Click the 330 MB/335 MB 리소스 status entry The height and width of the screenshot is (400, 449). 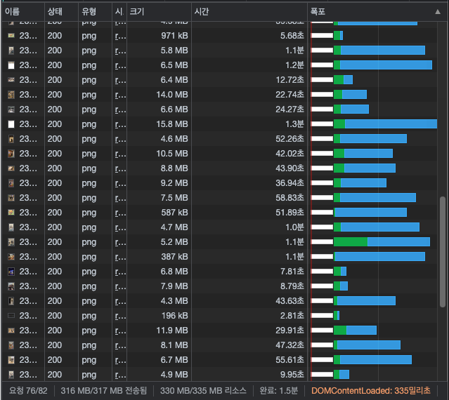coord(203,391)
